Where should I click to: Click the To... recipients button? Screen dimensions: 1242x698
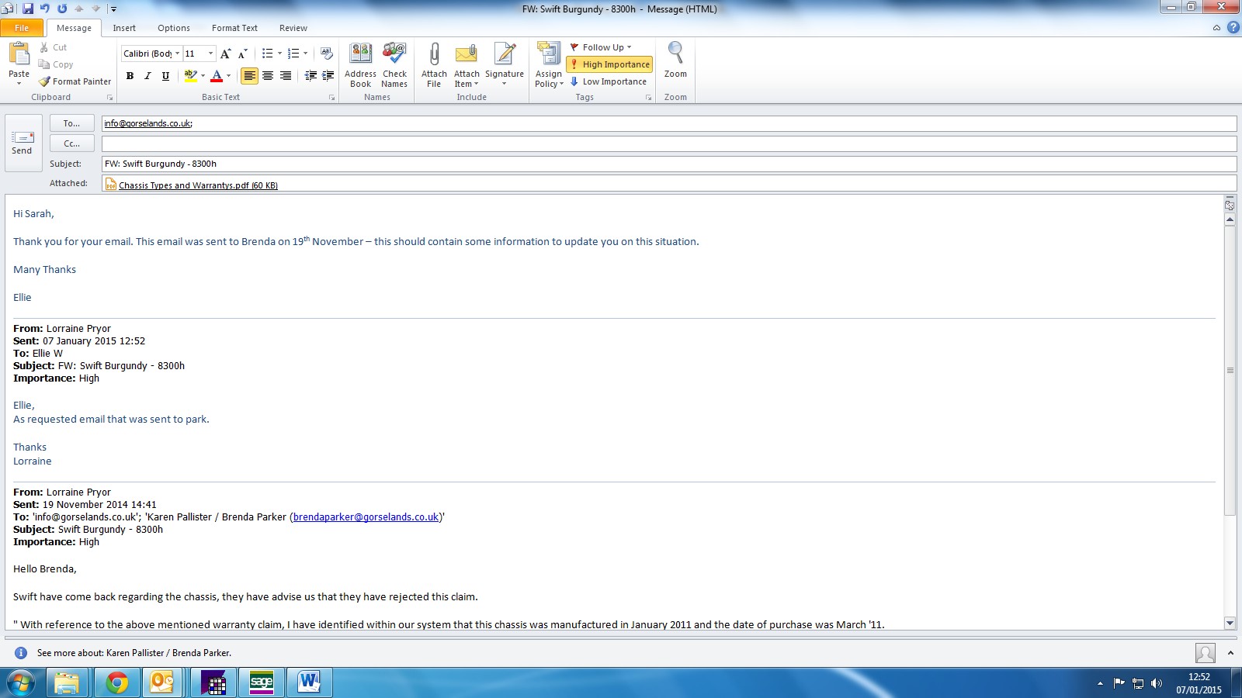point(72,123)
